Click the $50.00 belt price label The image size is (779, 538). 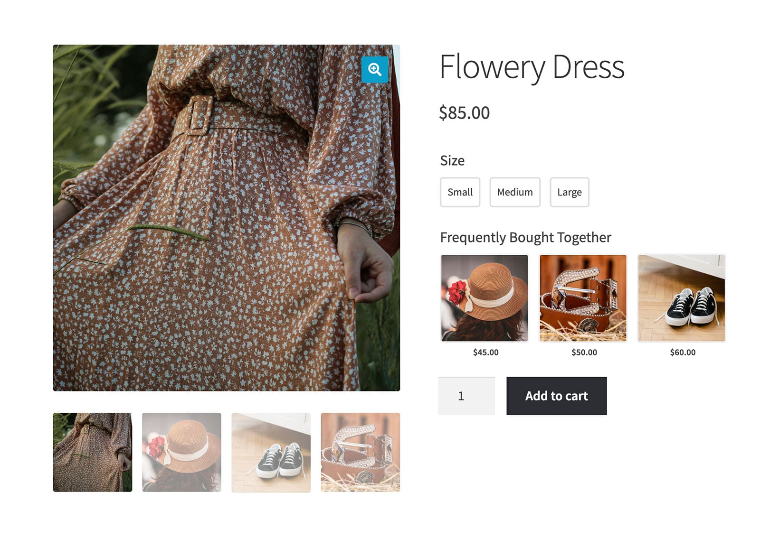(x=584, y=352)
